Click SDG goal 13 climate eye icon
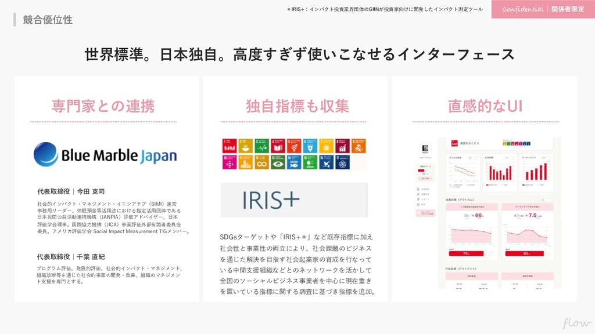The height and width of the screenshot is (334, 595). (x=278, y=162)
